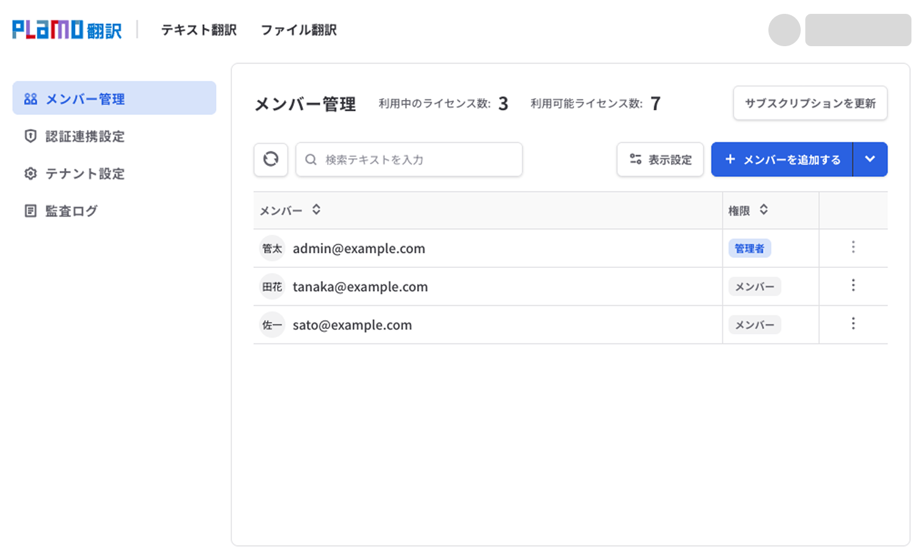This screenshot has width=923, height=560.
Task: Sort the 権限 column
Action: 765,210
